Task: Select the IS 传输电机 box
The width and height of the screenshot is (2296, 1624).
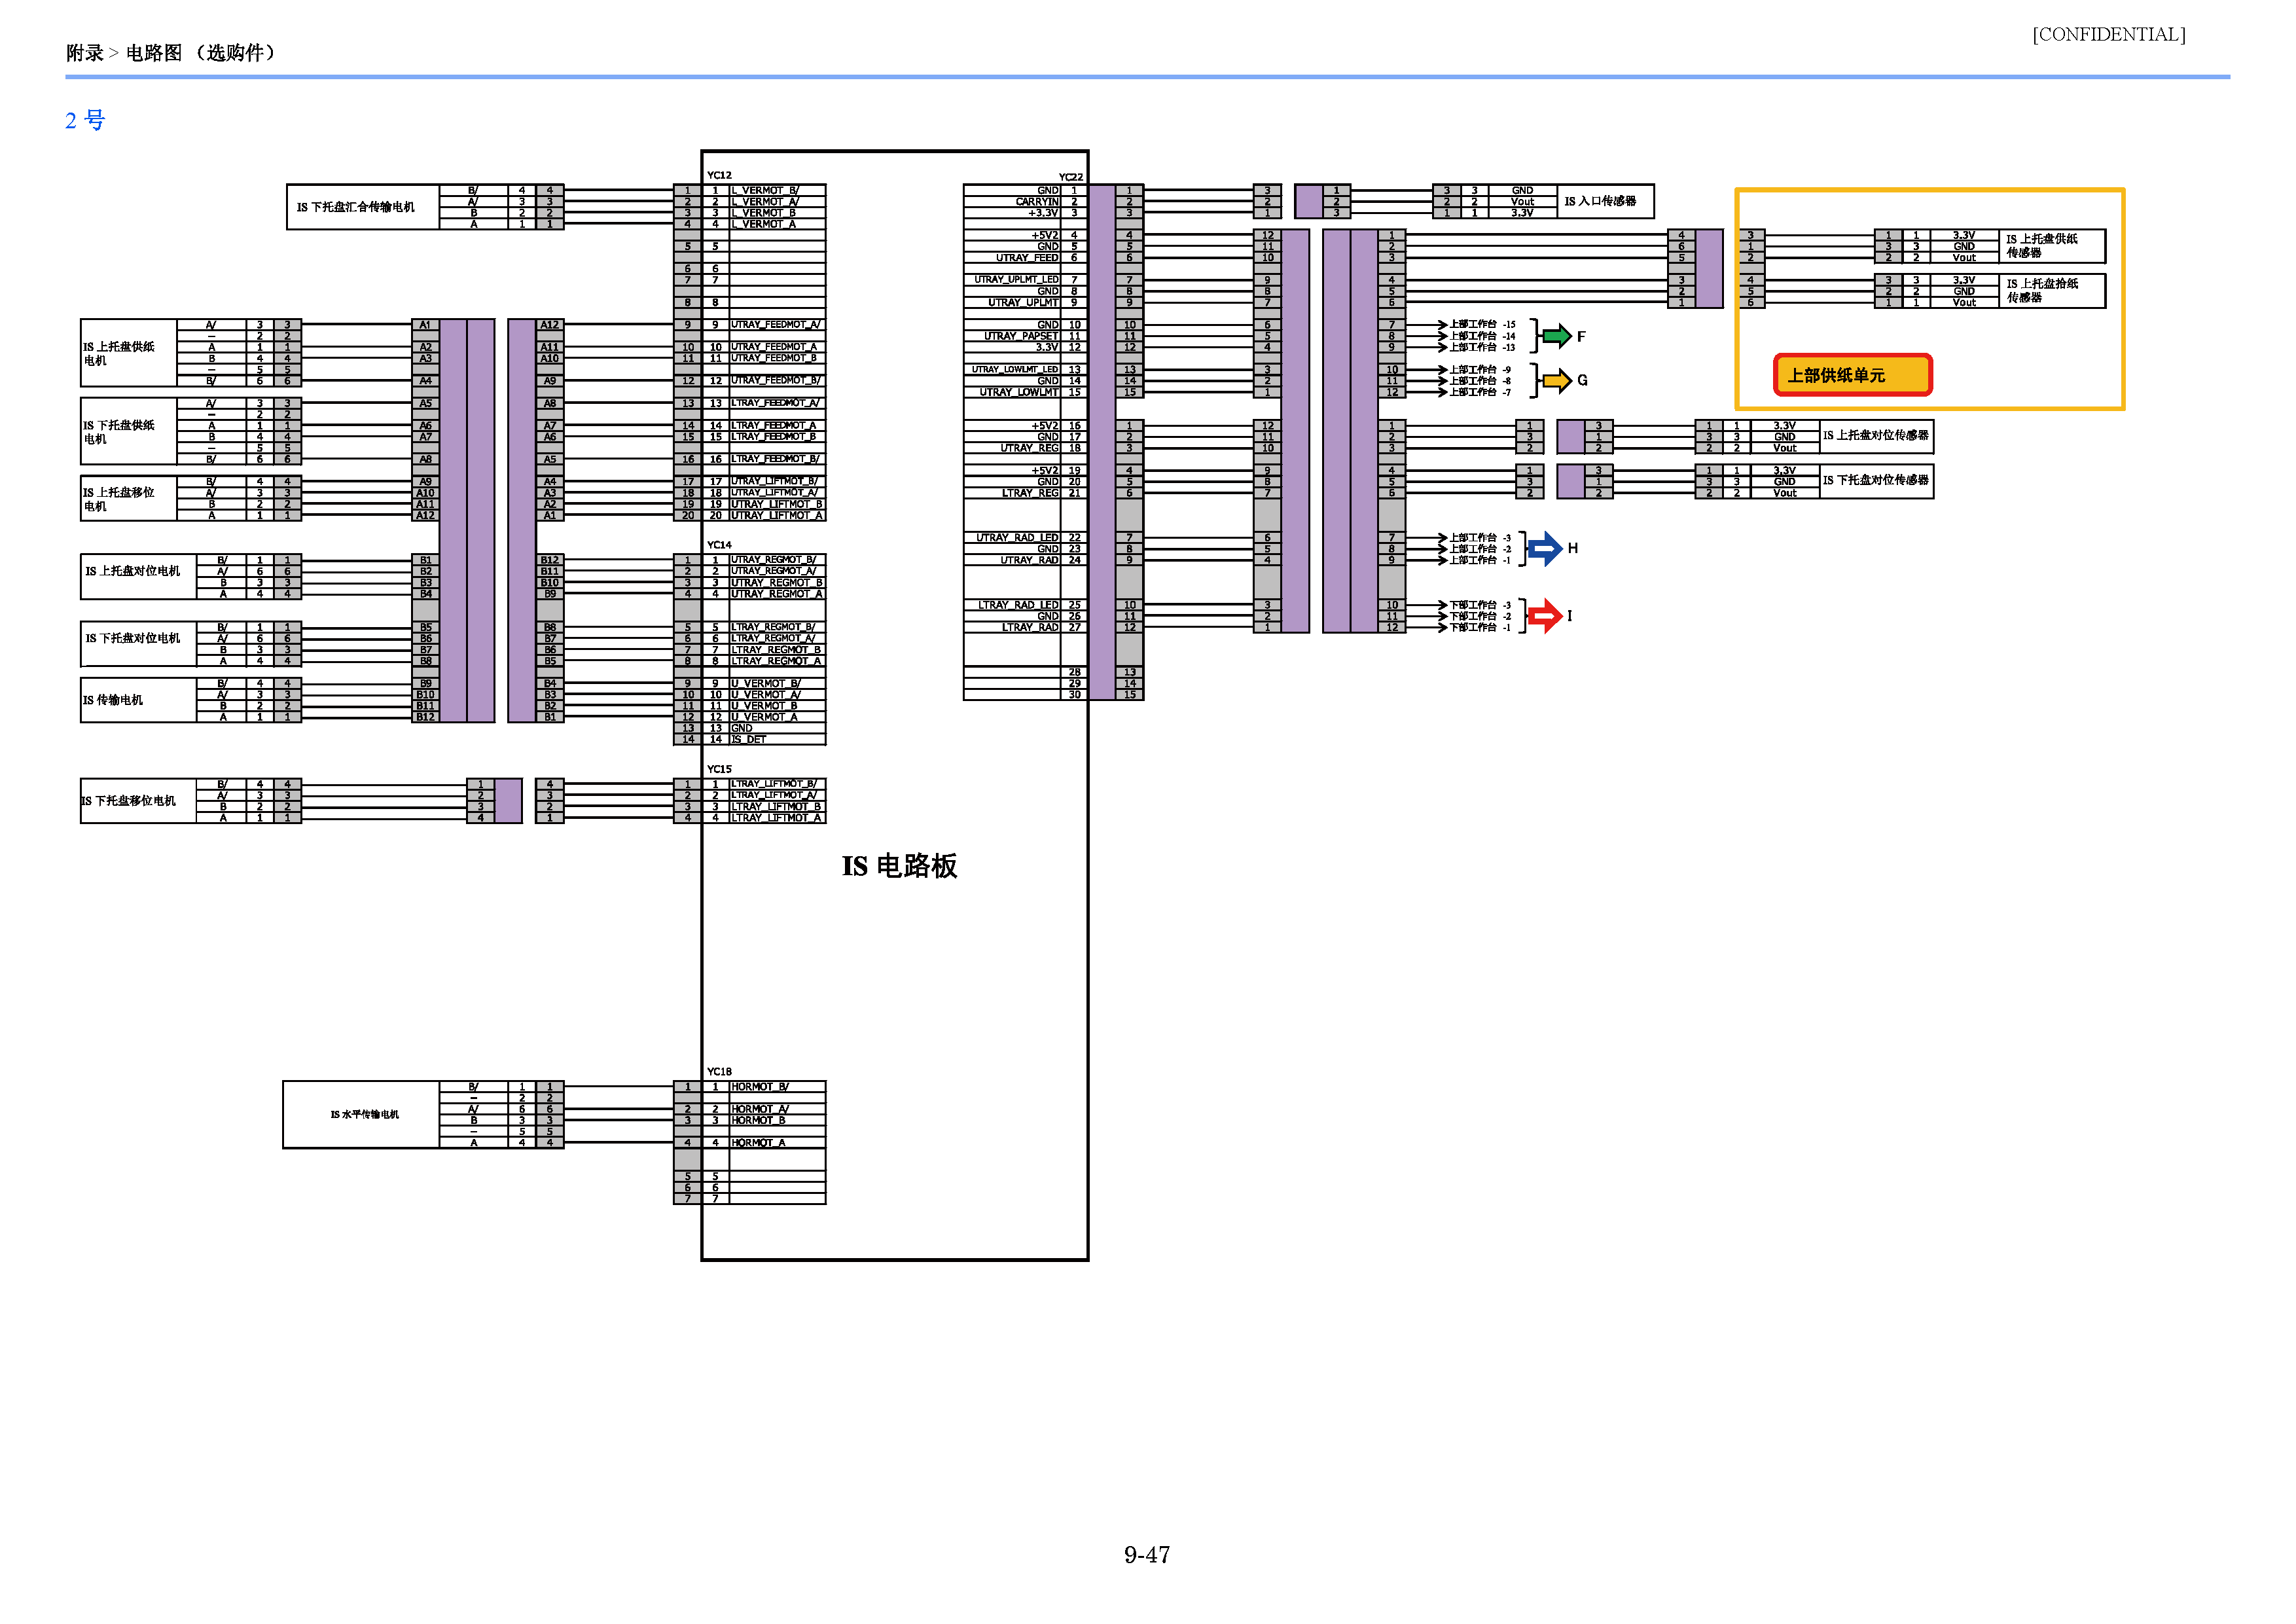Action: tap(138, 700)
